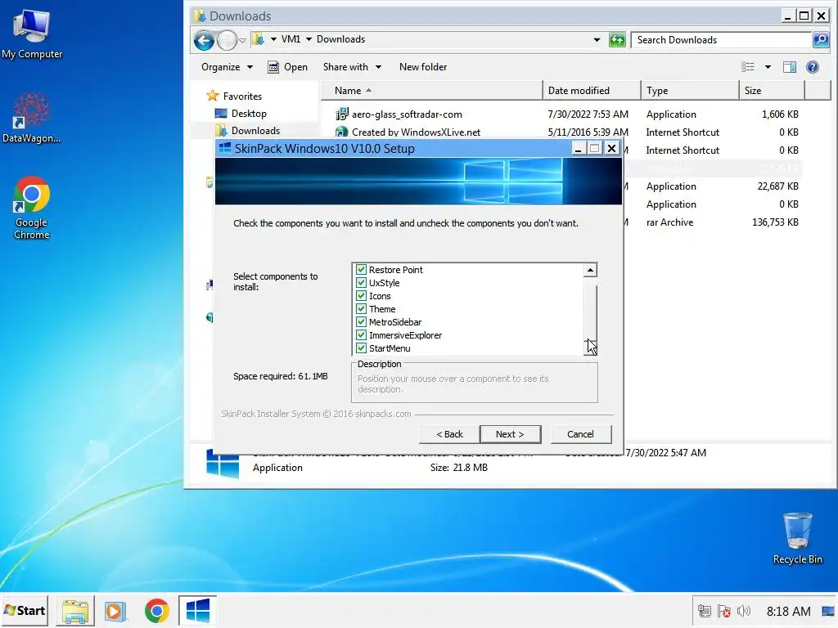The width and height of the screenshot is (838, 628).
Task: Click the components list scroll-down arrow
Action: (x=590, y=348)
